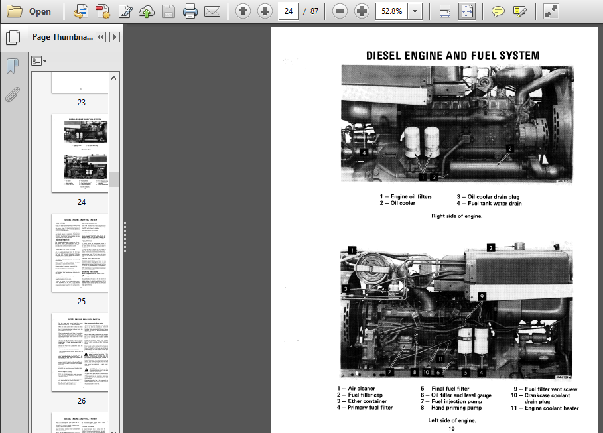The height and width of the screenshot is (433, 603).
Task: Zoom in with the plus button
Action: pos(362,11)
